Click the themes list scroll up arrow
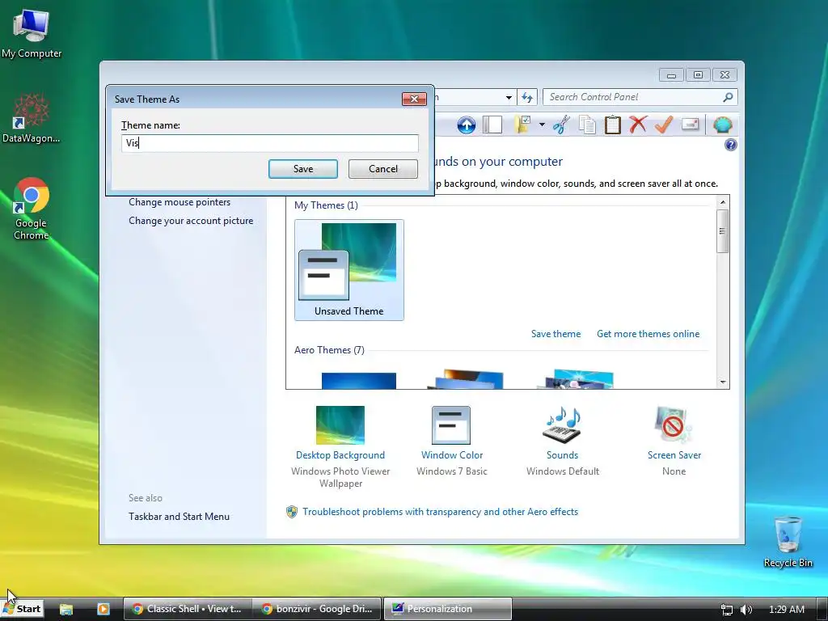 (723, 202)
